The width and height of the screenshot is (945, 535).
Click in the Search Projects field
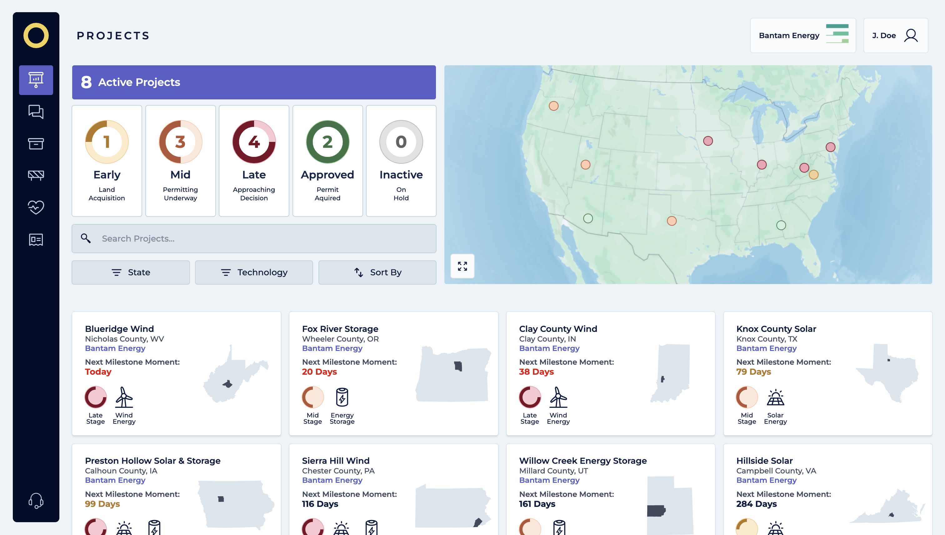(x=254, y=238)
